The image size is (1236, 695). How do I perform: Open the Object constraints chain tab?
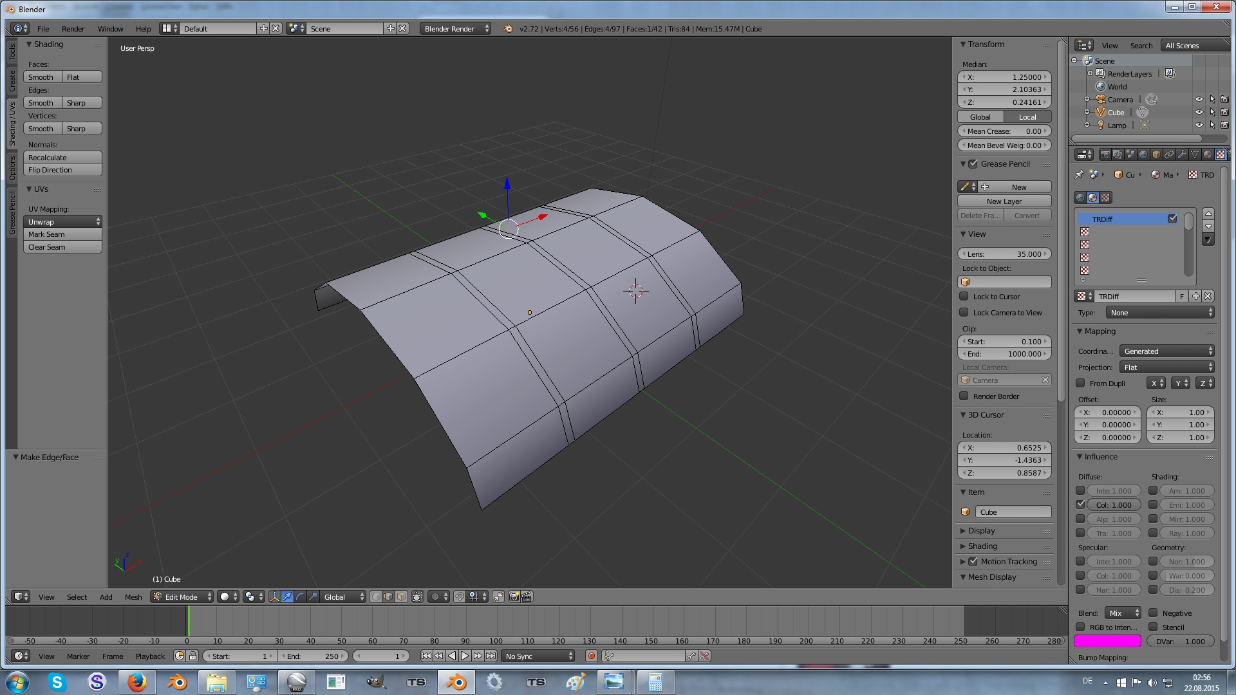point(1169,154)
